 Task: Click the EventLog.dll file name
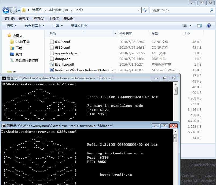click(x=64, y=65)
